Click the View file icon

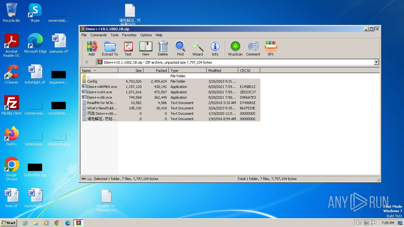tap(146, 48)
